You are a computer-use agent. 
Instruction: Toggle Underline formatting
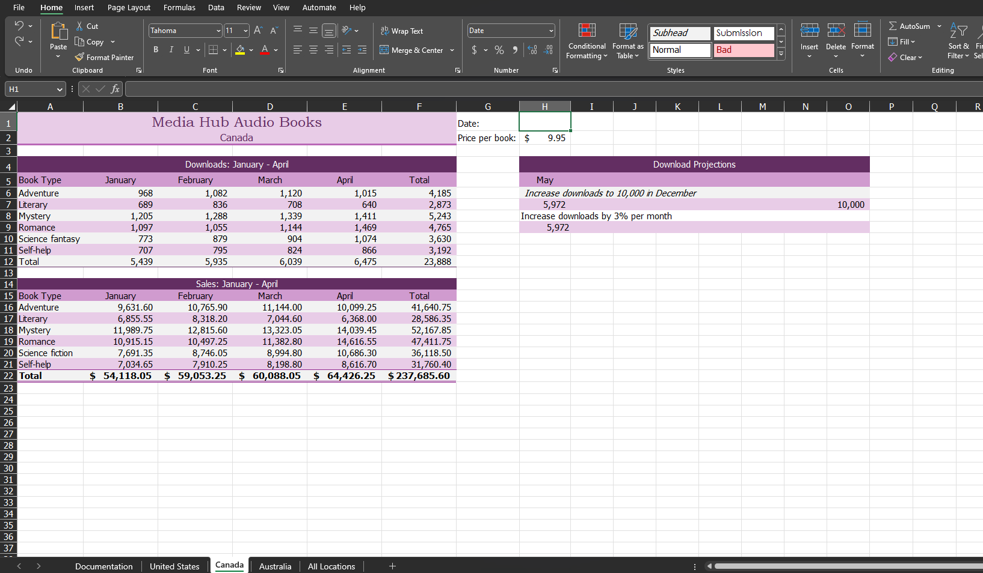(x=187, y=50)
